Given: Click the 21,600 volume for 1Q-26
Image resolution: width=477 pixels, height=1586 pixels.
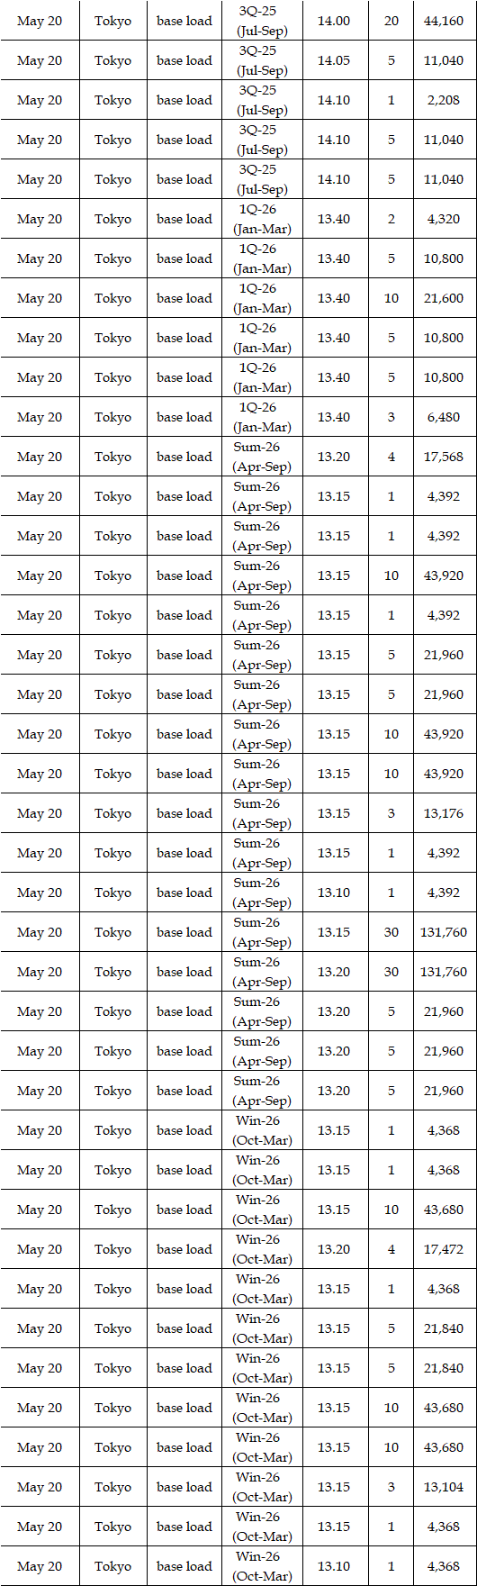Looking at the screenshot, I should coord(444,298).
